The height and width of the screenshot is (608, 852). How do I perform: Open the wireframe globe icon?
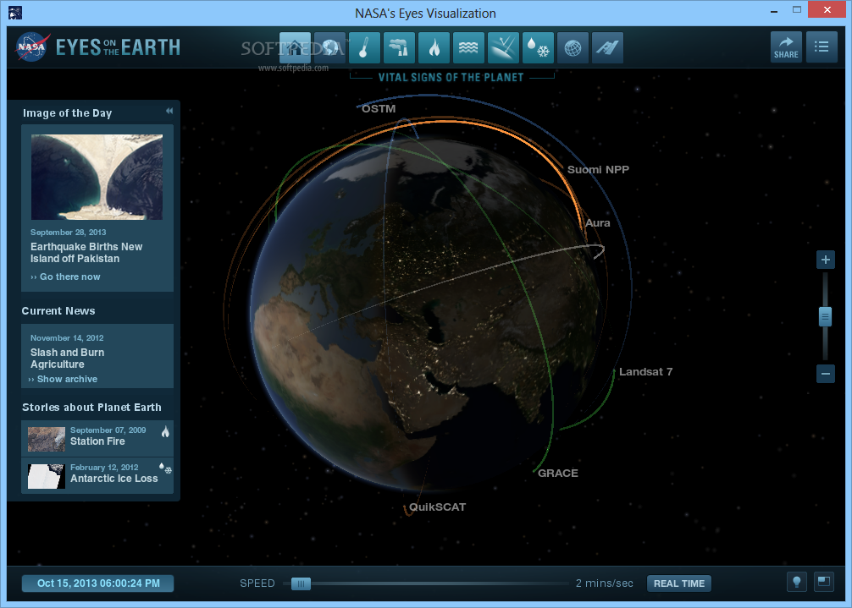[x=573, y=47]
